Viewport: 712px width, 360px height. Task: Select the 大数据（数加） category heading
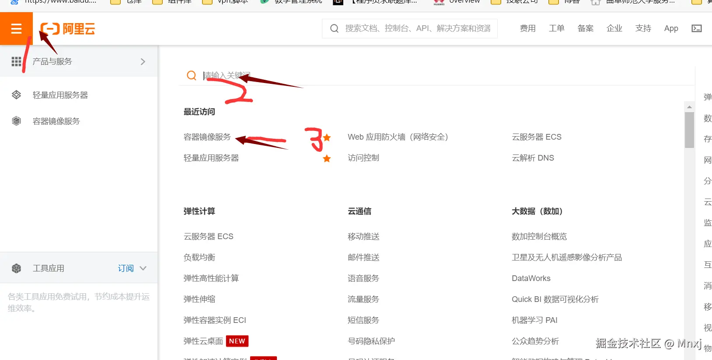(537, 211)
